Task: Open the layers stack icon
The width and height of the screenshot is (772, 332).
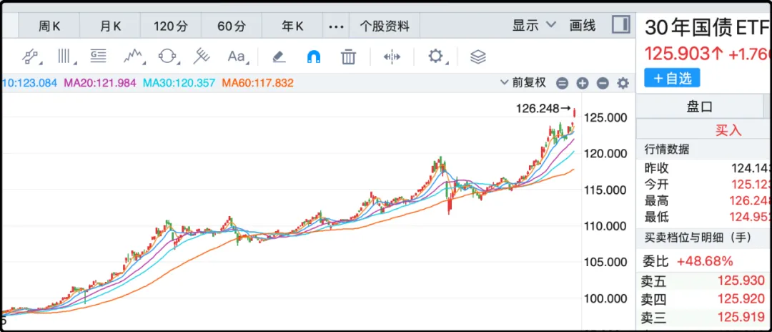Action: [478, 57]
